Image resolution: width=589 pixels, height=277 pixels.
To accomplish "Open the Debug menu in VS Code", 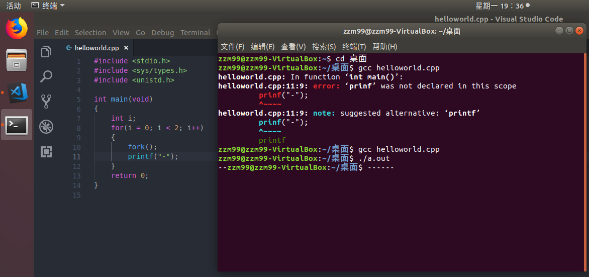I will [x=162, y=33].
